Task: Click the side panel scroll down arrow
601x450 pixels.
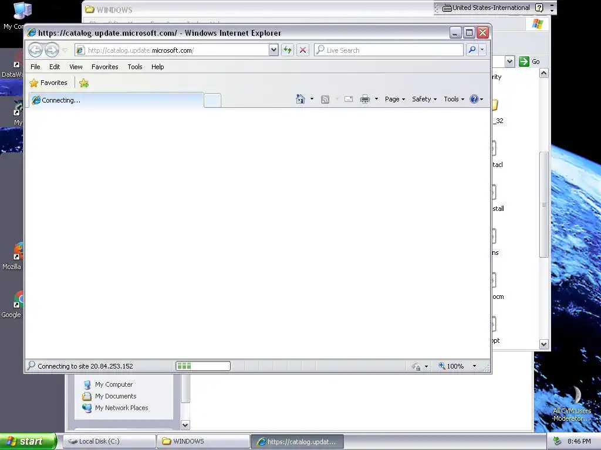Action: click(x=185, y=425)
